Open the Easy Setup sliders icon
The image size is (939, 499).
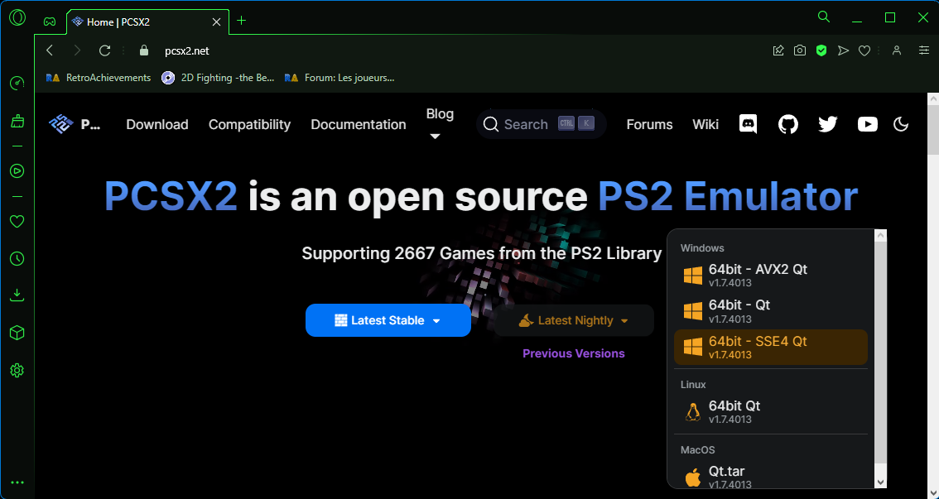point(924,50)
